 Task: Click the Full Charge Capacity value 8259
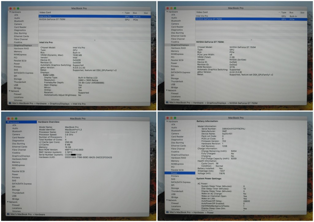234,158
